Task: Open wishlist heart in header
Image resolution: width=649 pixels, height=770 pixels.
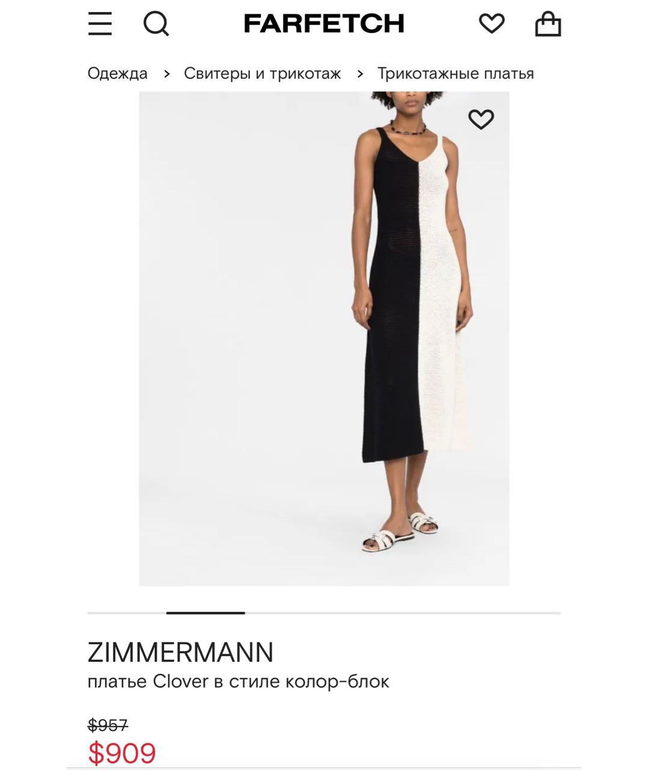Action: (492, 24)
